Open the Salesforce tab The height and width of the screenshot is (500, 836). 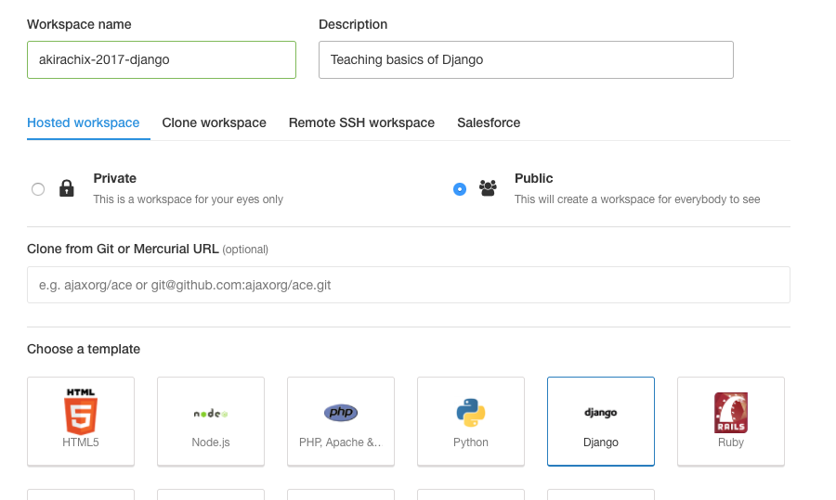pos(489,122)
